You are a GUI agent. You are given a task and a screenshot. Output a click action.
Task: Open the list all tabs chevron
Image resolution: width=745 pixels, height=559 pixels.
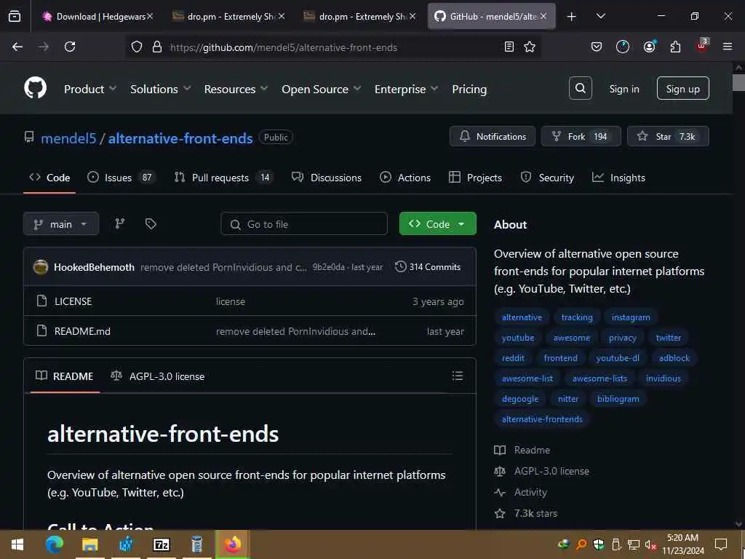pos(600,16)
